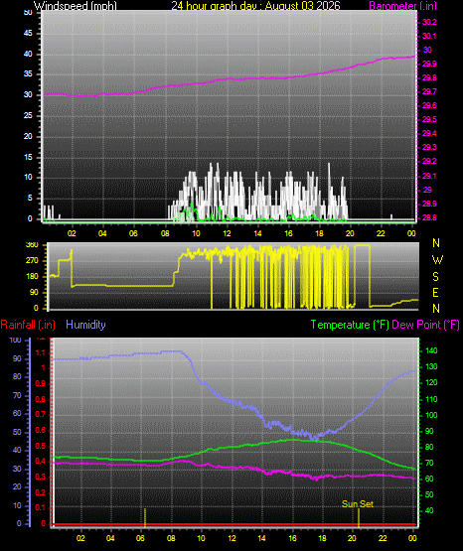Select the "29.1" barometer scale value

coord(428,176)
